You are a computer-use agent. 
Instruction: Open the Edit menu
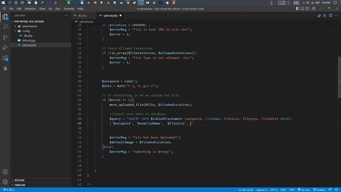click(x=19, y=9)
